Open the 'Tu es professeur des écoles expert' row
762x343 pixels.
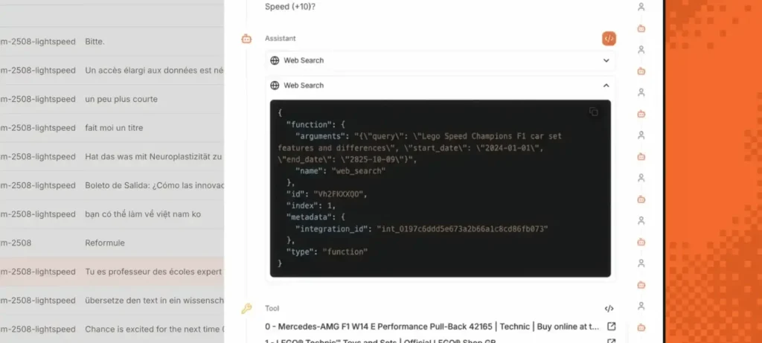click(153, 272)
